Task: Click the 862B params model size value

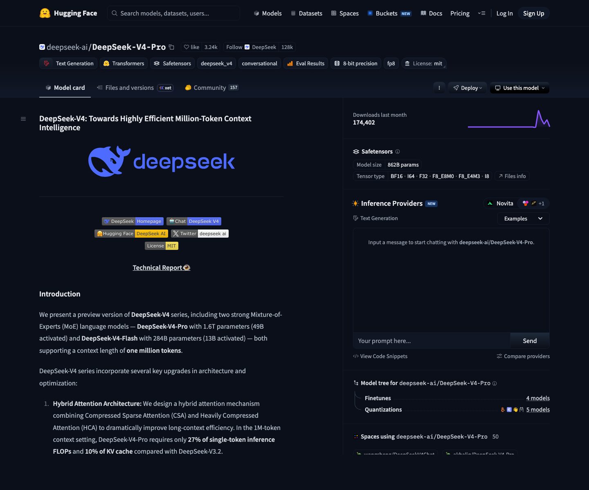Action: [x=403, y=165]
